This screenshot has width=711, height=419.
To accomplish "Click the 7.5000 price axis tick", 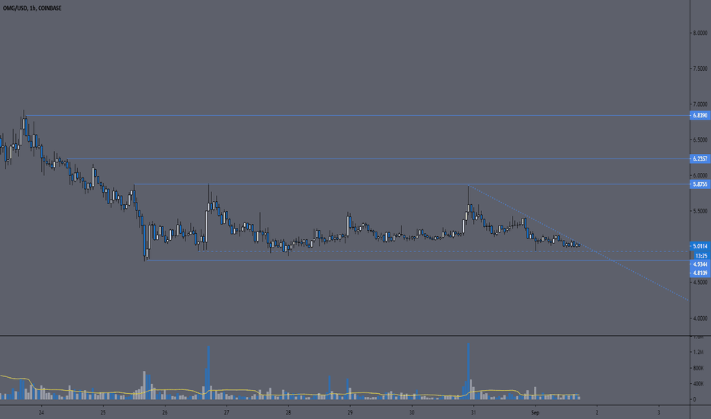I will [700, 69].
